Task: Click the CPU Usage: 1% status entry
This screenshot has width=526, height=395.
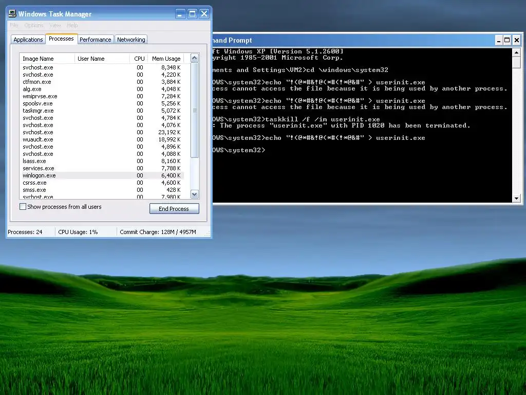Action: point(78,232)
